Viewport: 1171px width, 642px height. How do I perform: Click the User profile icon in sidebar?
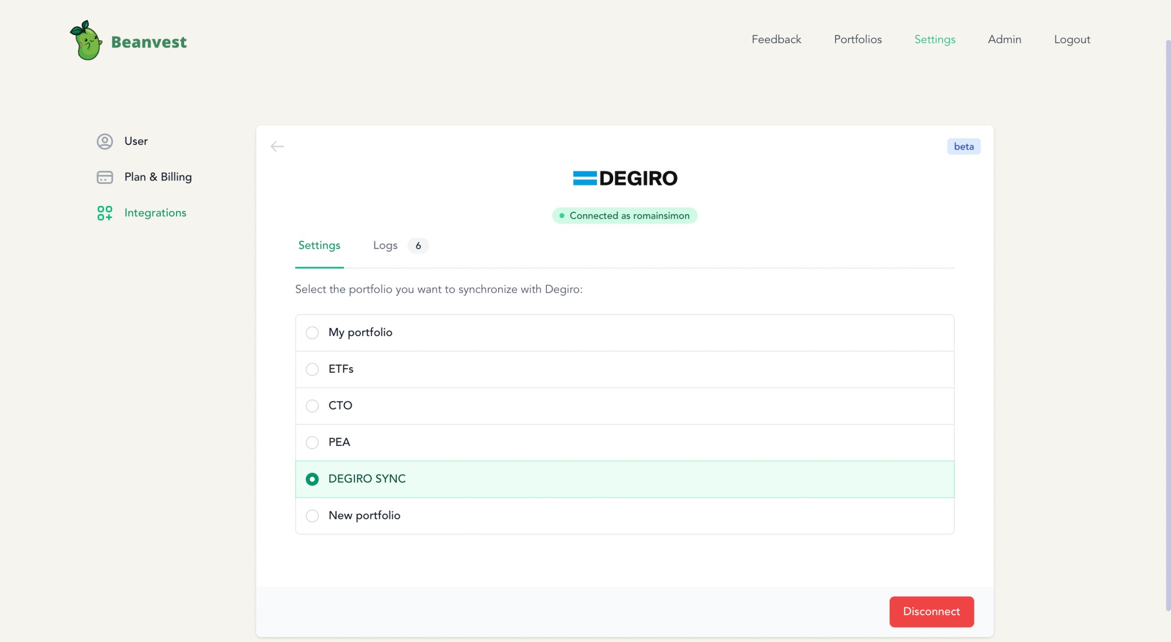[105, 141]
